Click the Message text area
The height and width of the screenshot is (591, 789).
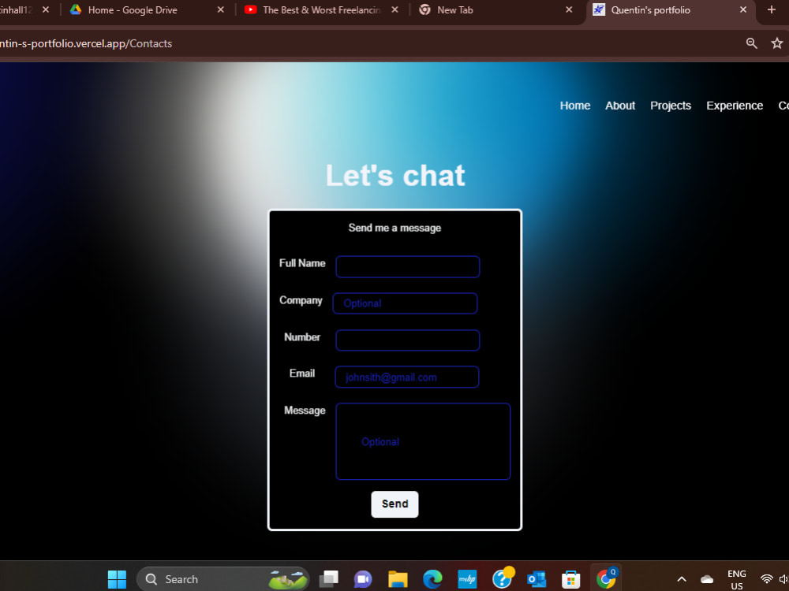pyautogui.click(x=423, y=441)
